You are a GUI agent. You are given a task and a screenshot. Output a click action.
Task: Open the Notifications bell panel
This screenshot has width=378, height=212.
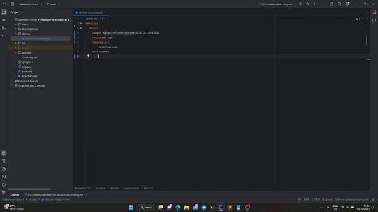pos(374,12)
